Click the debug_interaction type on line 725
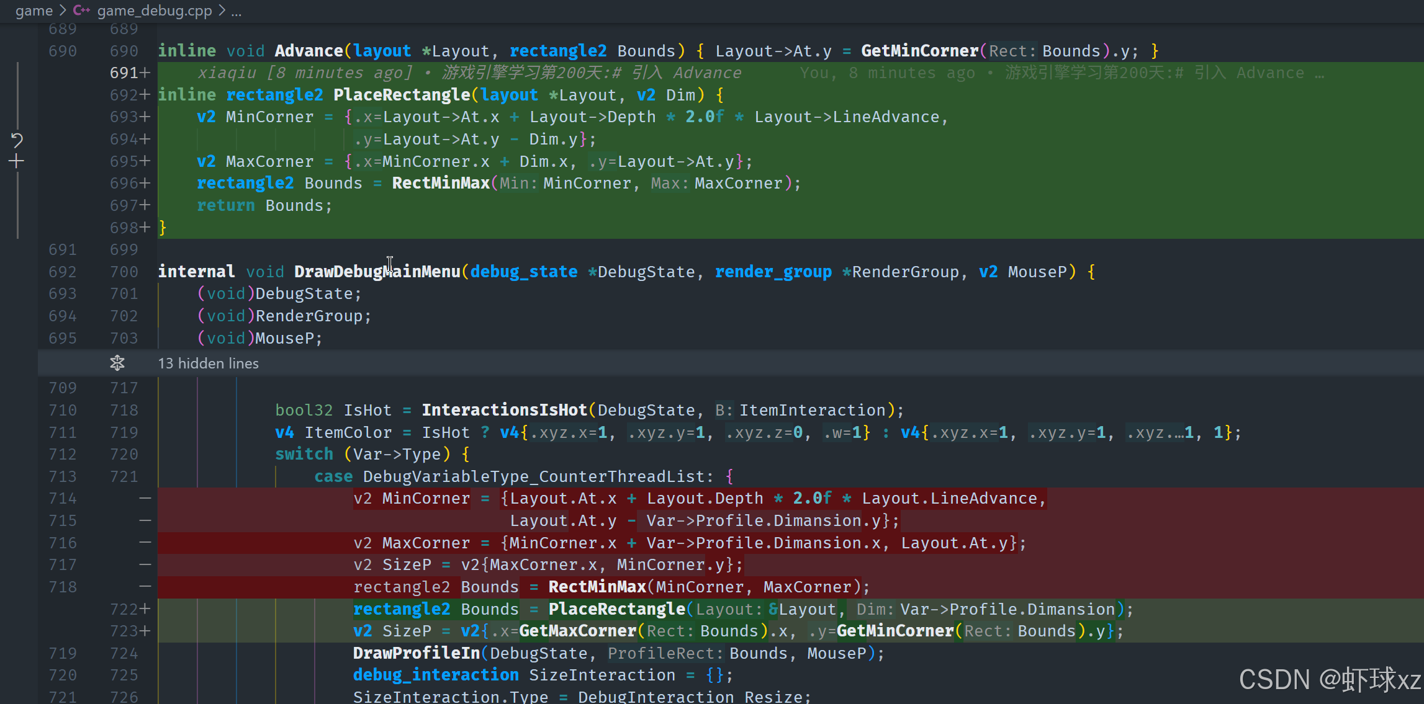 [x=436, y=675]
